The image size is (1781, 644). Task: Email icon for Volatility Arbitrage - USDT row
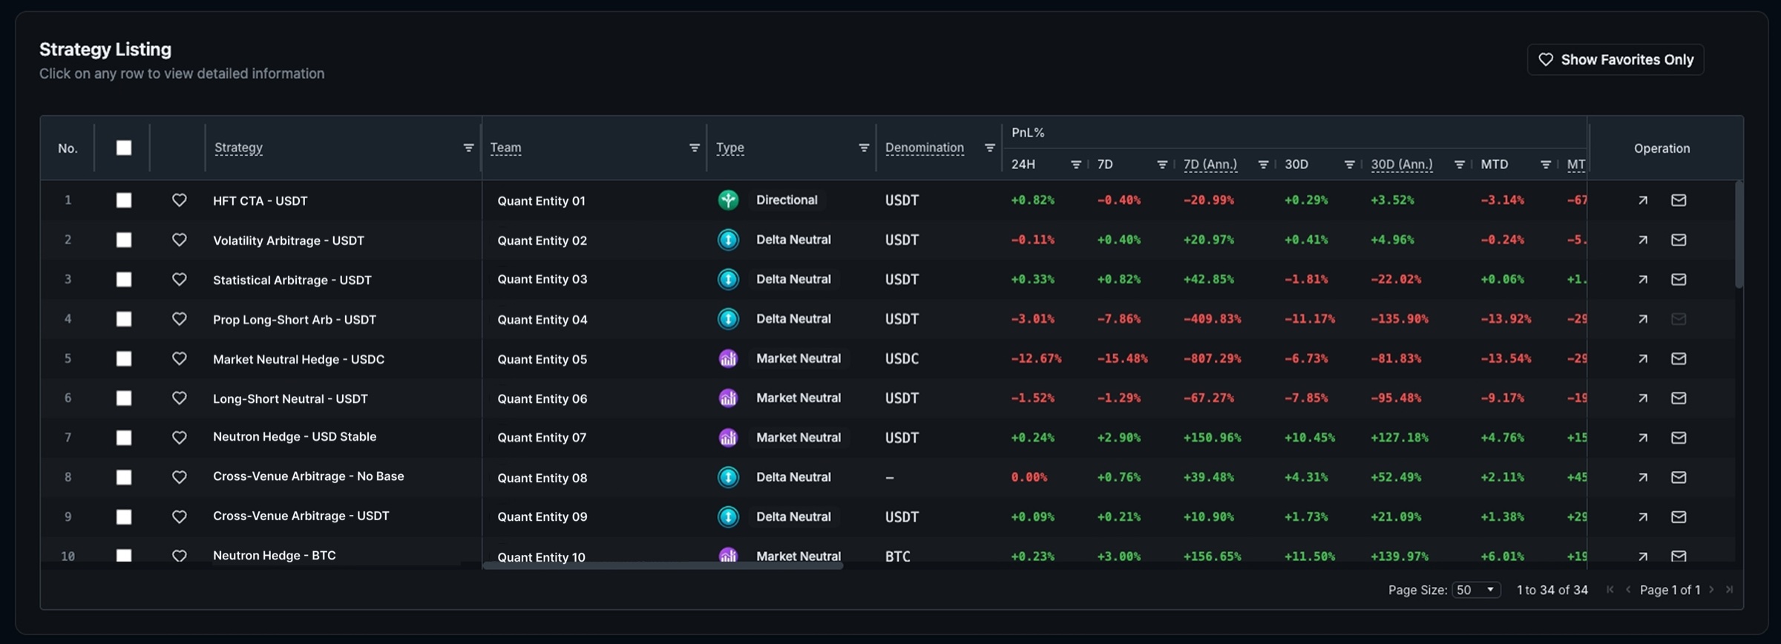[x=1679, y=240]
